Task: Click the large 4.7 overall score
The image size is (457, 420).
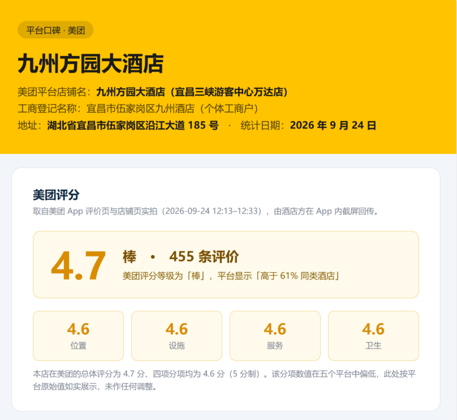Action: (x=78, y=265)
